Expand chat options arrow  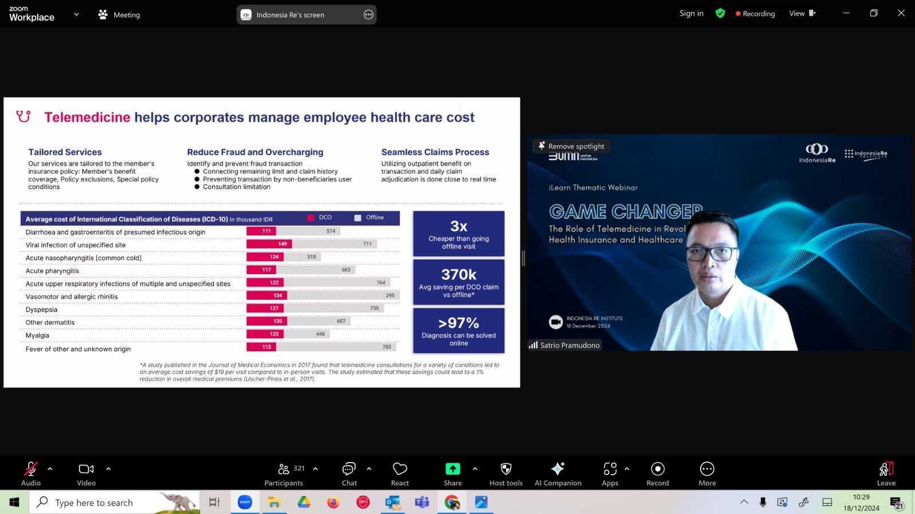tap(369, 469)
